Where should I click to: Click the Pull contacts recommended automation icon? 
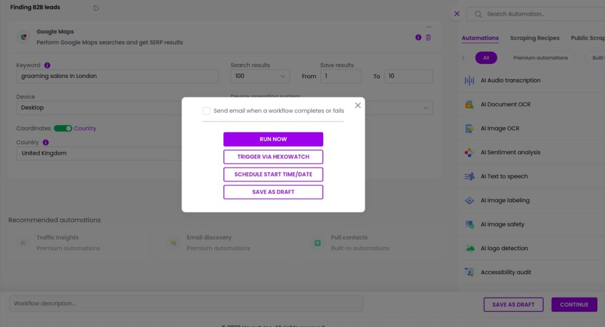click(x=317, y=243)
